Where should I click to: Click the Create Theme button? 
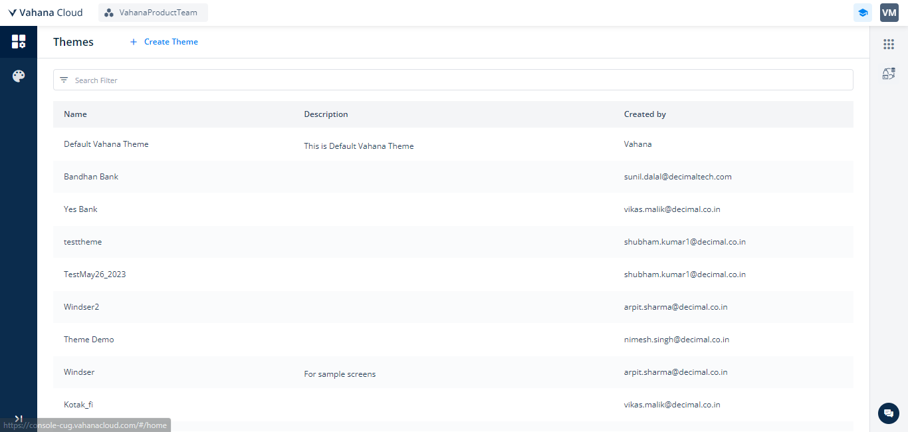tap(164, 42)
